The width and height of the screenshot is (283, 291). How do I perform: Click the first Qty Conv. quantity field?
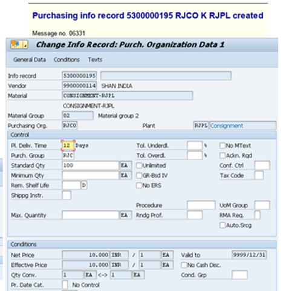click(x=73, y=275)
